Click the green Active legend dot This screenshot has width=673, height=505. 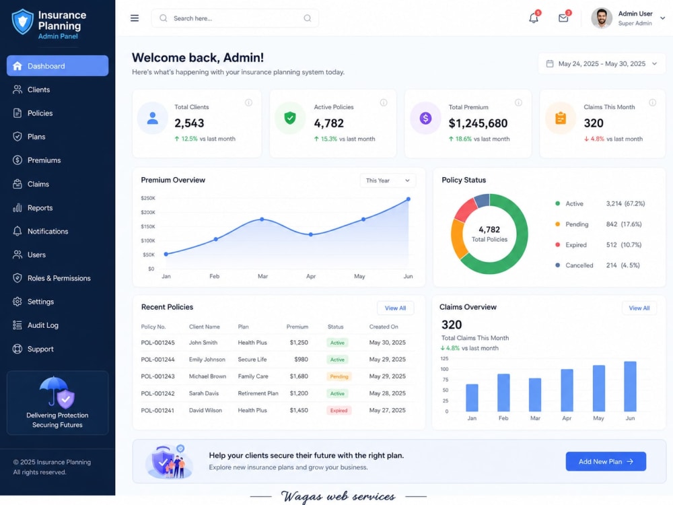pos(557,203)
